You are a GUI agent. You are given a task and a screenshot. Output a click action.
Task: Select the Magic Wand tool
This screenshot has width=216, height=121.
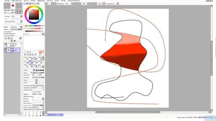[x=30, y=52]
